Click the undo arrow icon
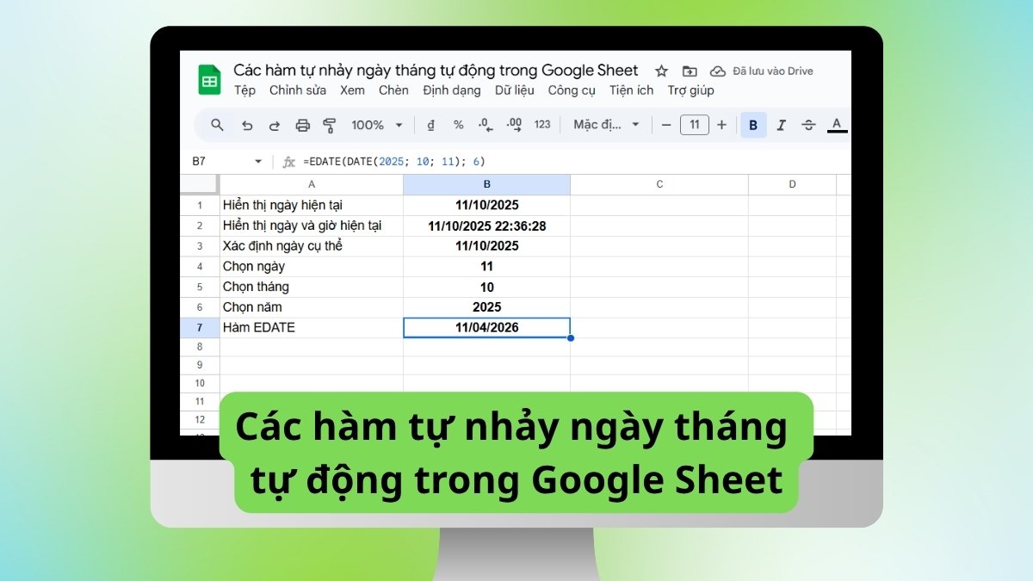This screenshot has width=1033, height=581. point(247,126)
